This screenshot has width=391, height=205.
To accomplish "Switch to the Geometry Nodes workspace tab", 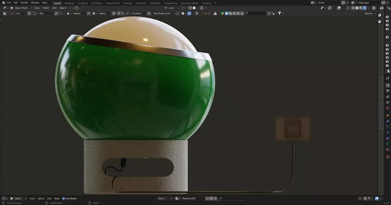I will point(189,3).
